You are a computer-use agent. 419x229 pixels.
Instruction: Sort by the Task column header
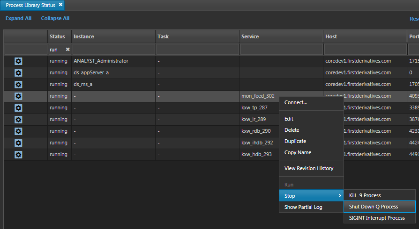pos(197,36)
